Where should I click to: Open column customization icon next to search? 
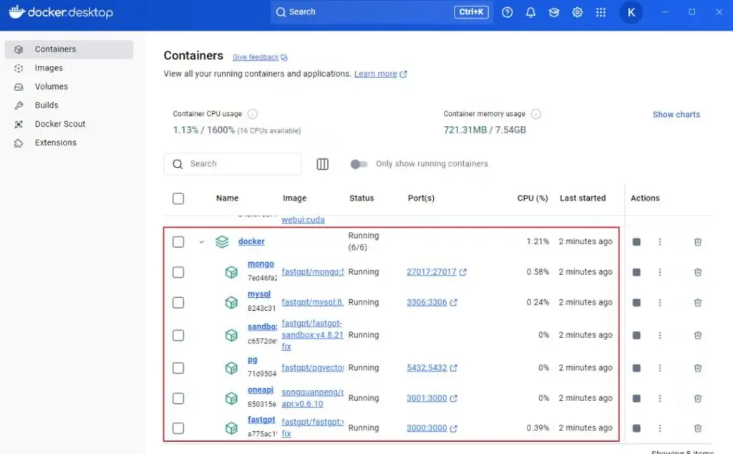322,163
